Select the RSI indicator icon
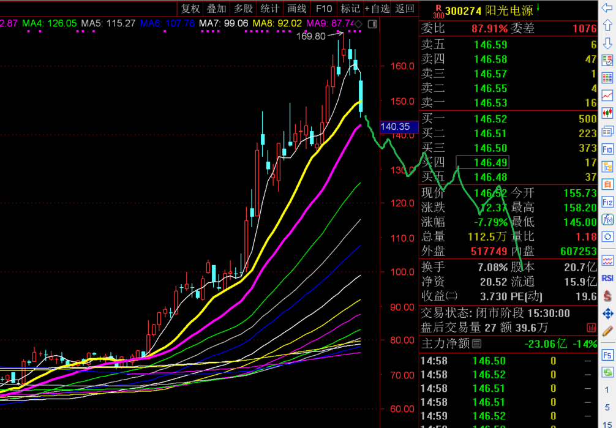Screen dimensions: 616x428 [607, 278]
